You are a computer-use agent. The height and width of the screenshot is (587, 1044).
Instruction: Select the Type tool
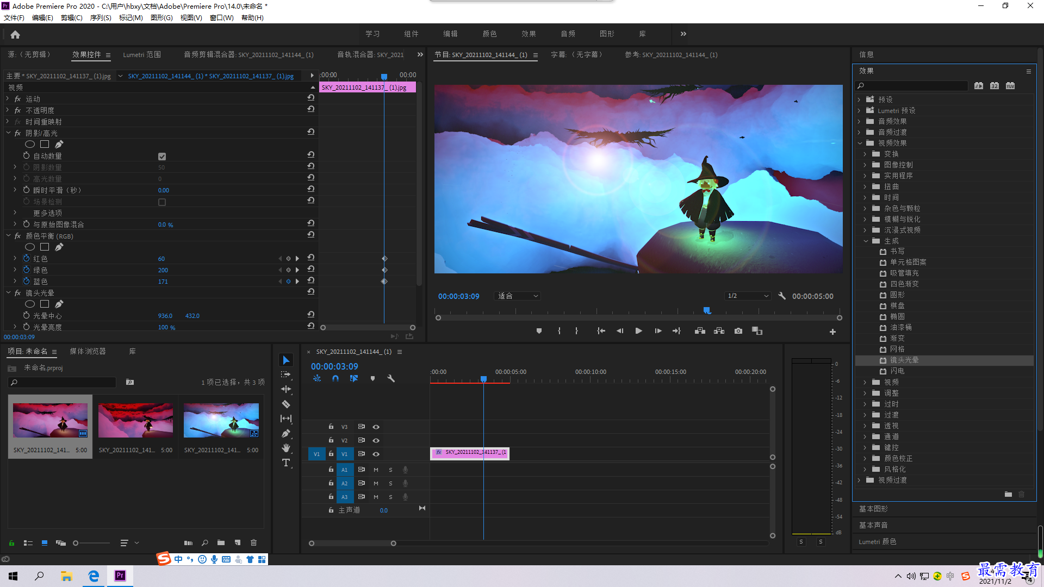286,463
